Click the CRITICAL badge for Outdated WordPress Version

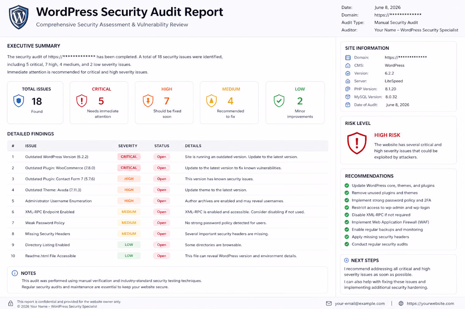[x=129, y=157]
